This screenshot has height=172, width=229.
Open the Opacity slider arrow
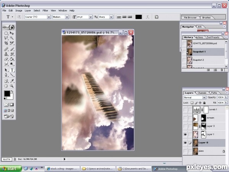tap(226, 97)
